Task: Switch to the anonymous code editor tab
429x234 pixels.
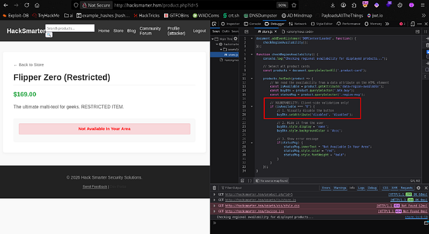Action: [x=297, y=32]
